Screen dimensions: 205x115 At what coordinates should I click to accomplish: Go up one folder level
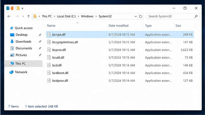coord(29,16)
